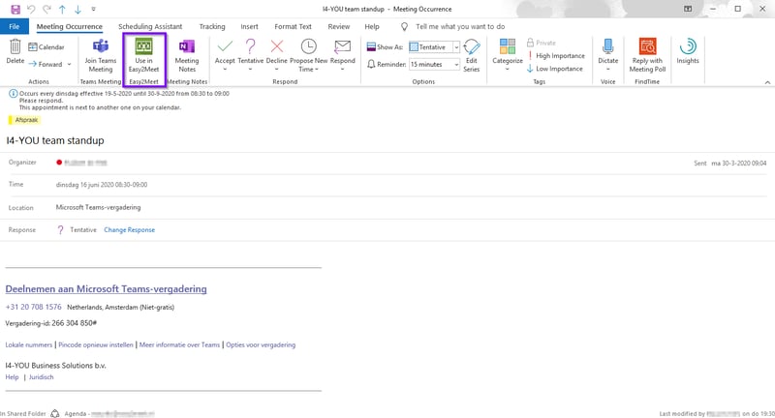Open the Help tab
This screenshot has height=418, width=775.
pyautogui.click(x=372, y=27)
